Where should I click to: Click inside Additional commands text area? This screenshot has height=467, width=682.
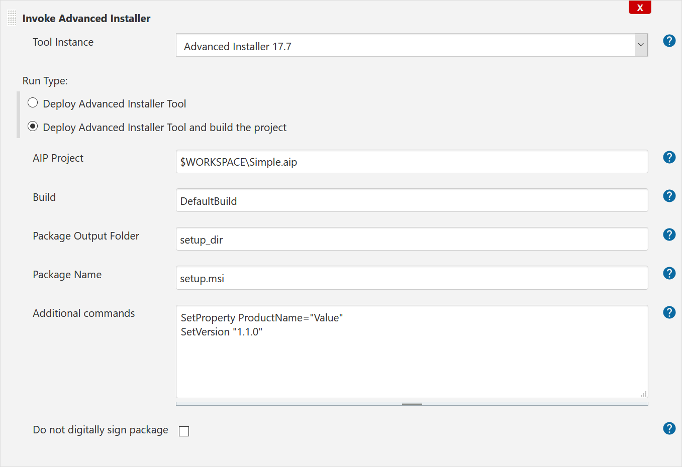pos(412,352)
